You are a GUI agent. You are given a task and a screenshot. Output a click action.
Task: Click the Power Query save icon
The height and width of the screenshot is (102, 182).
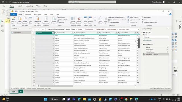click(16, 11)
